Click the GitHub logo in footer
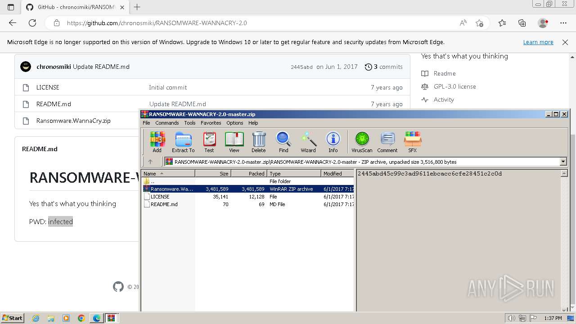 pos(118,287)
